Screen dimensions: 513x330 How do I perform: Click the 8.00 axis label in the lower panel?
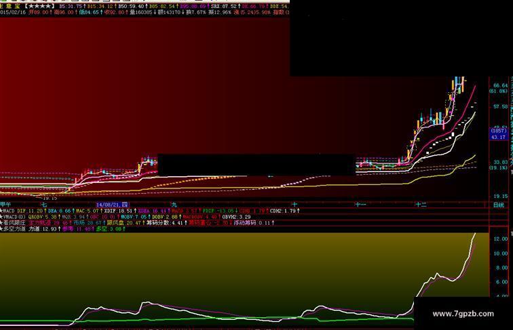(x=502, y=268)
